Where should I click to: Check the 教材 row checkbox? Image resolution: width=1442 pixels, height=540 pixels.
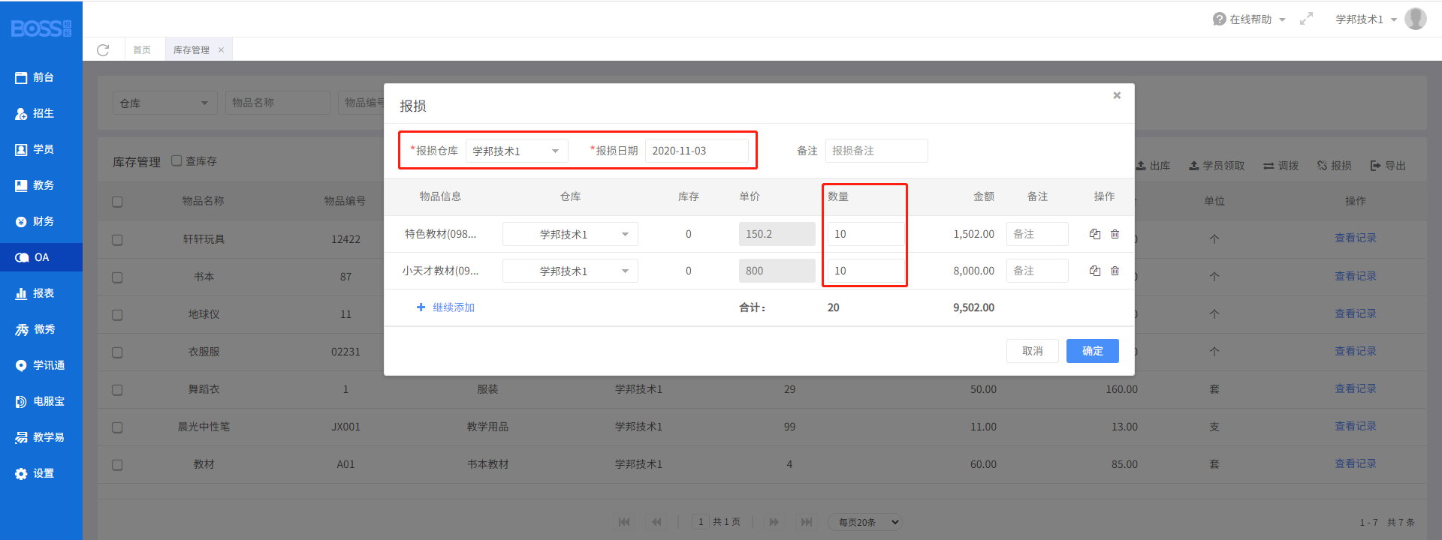point(117,465)
